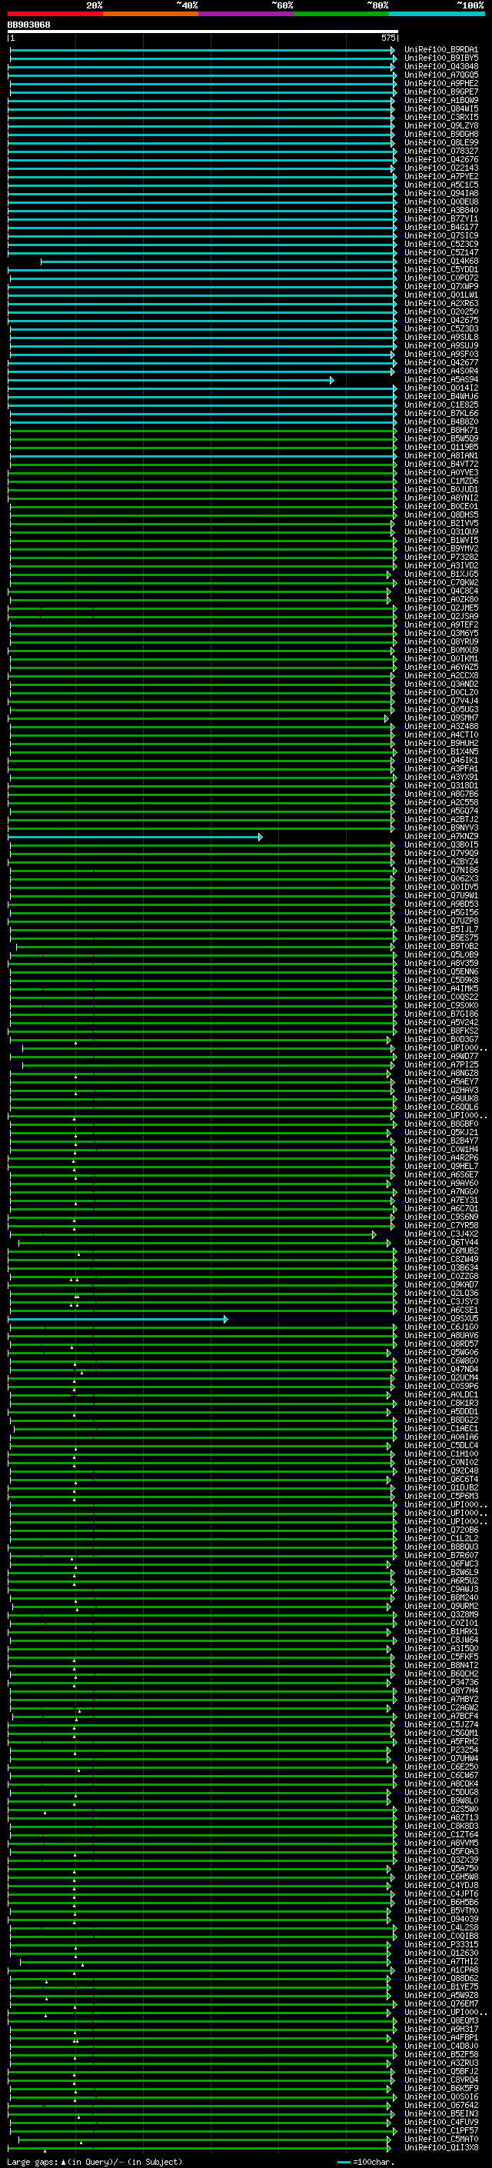Image resolution: width=492 pixels, height=2168 pixels.
Task: Open hit UniRef100_O20250
Action: [440, 312]
